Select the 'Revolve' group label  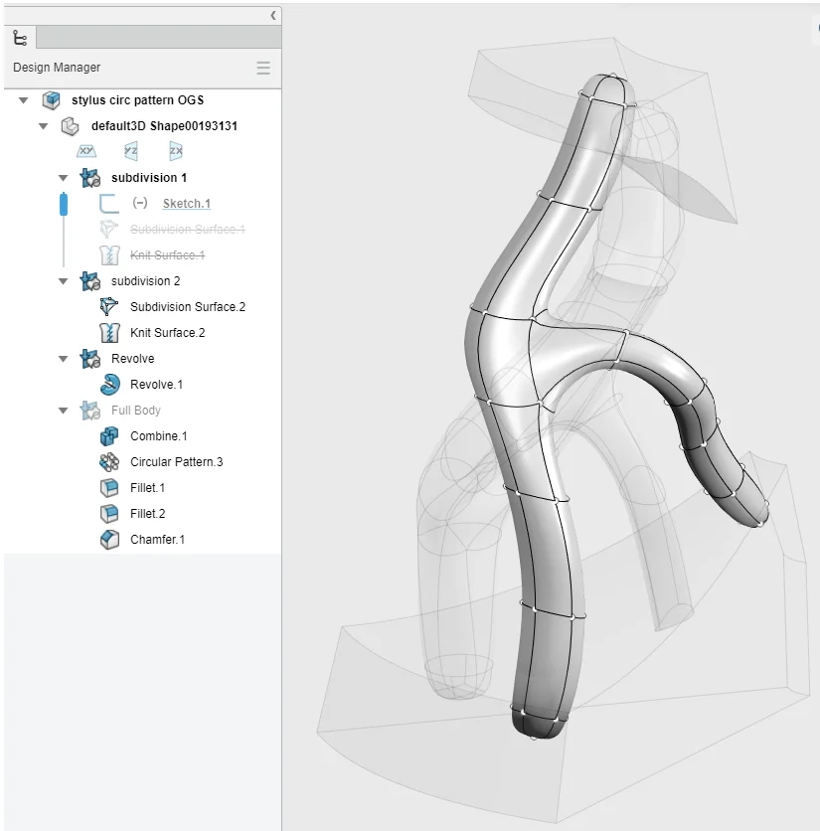(x=133, y=359)
